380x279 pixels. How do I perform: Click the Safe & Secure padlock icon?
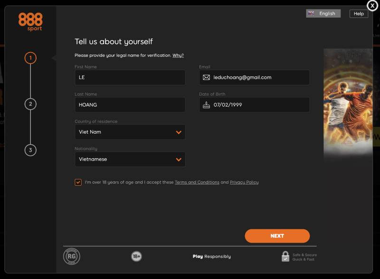coord(285,256)
